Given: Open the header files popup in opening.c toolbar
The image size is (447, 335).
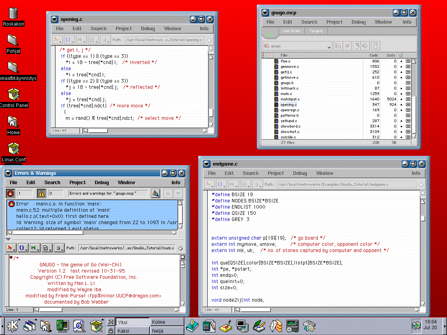Looking at the screenshot, I should 57,40.
